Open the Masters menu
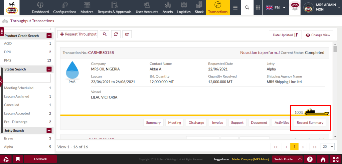The height and width of the screenshot is (164, 342). [x=87, y=8]
